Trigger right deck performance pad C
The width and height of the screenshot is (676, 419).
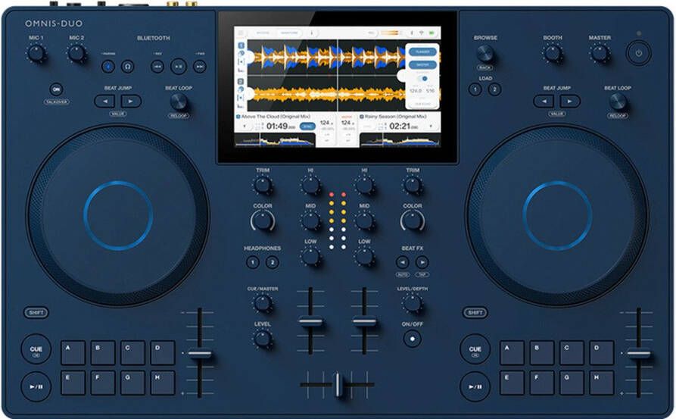[572, 353]
